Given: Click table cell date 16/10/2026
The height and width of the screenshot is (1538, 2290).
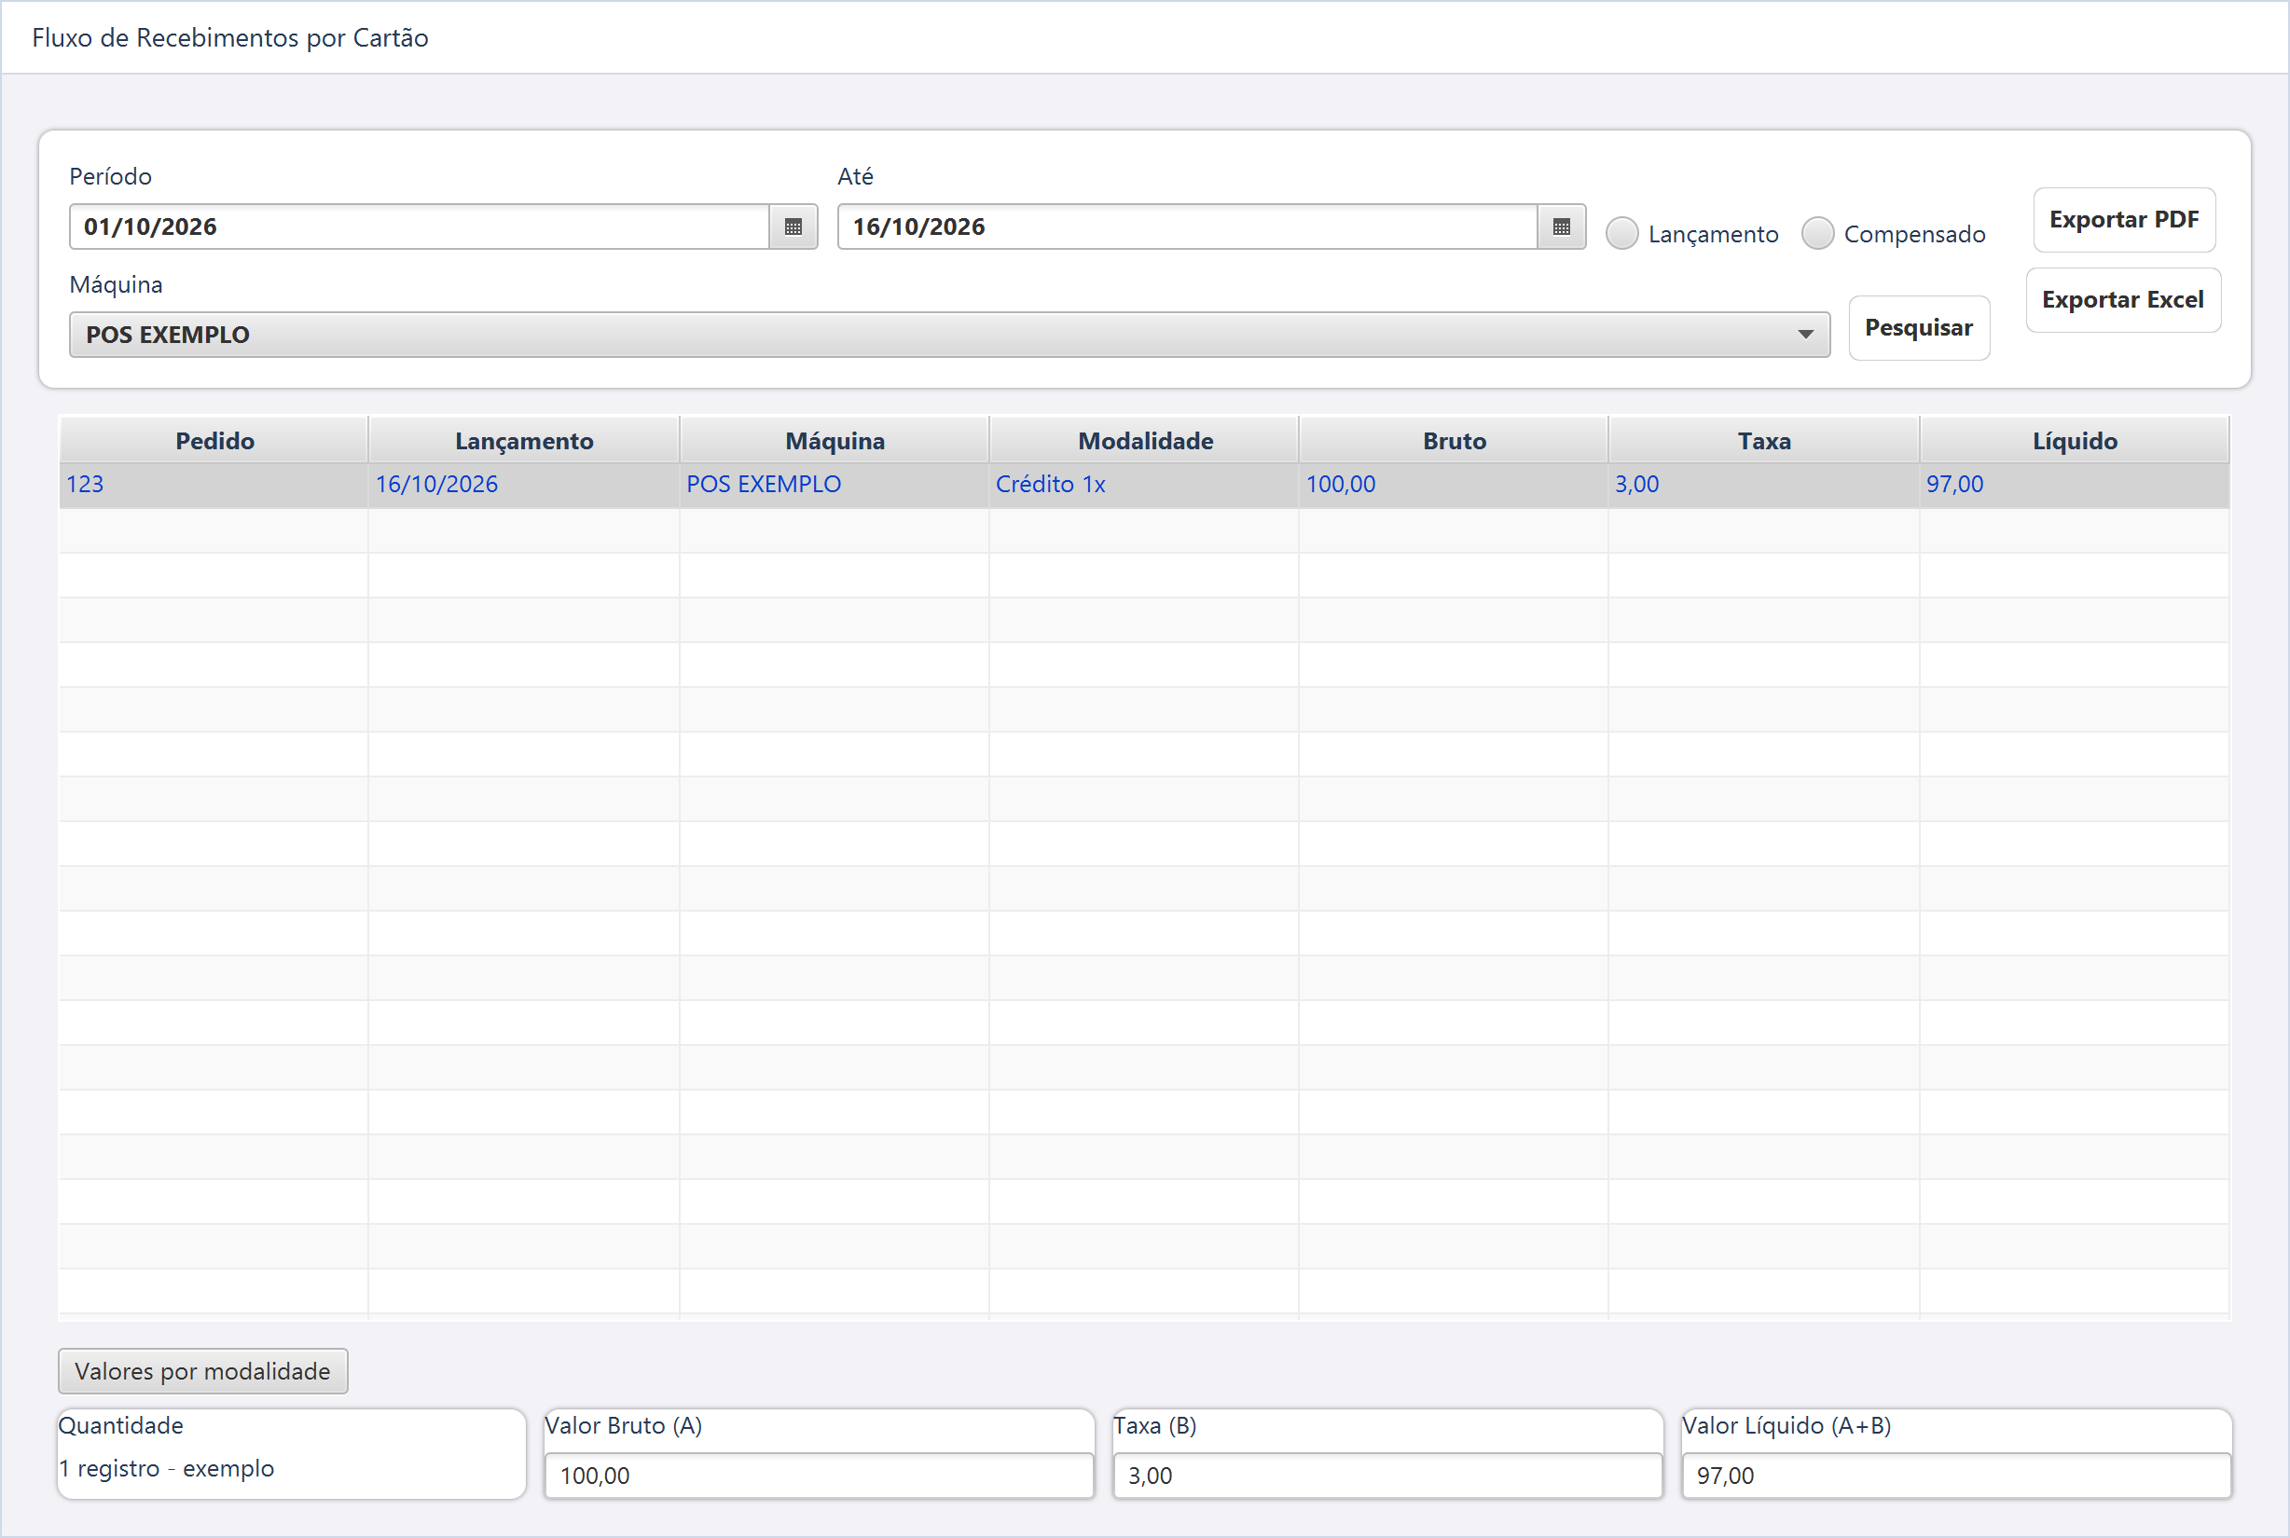Looking at the screenshot, I should [x=524, y=485].
